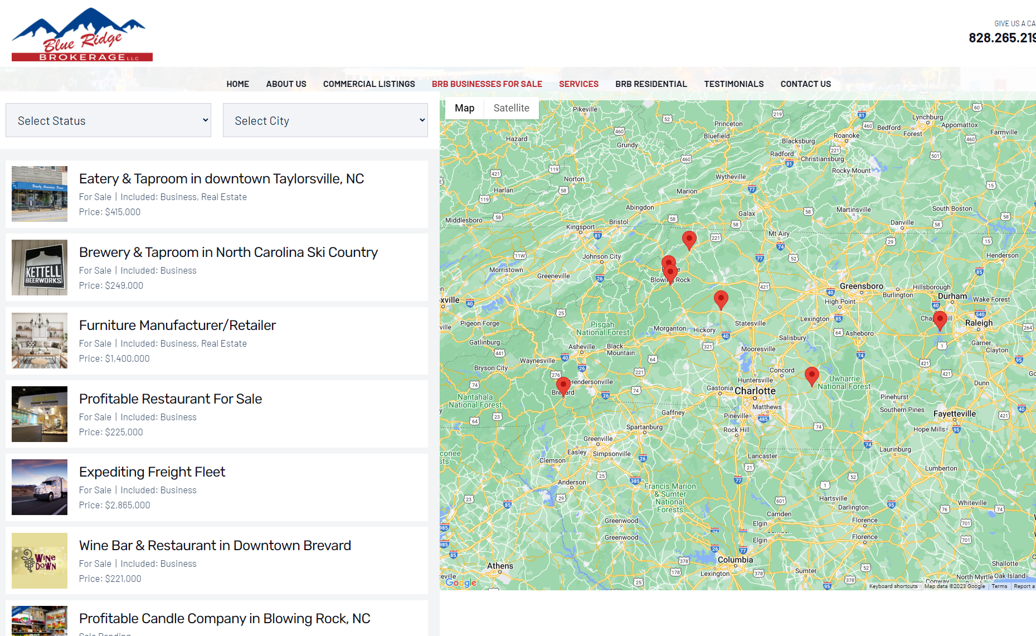The width and height of the screenshot is (1036, 636).
Task: Open Furniture Manufacturer/Retailer listing title
Action: click(x=177, y=326)
